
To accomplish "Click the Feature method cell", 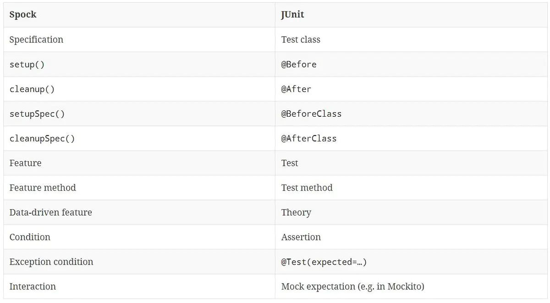I will [43, 188].
